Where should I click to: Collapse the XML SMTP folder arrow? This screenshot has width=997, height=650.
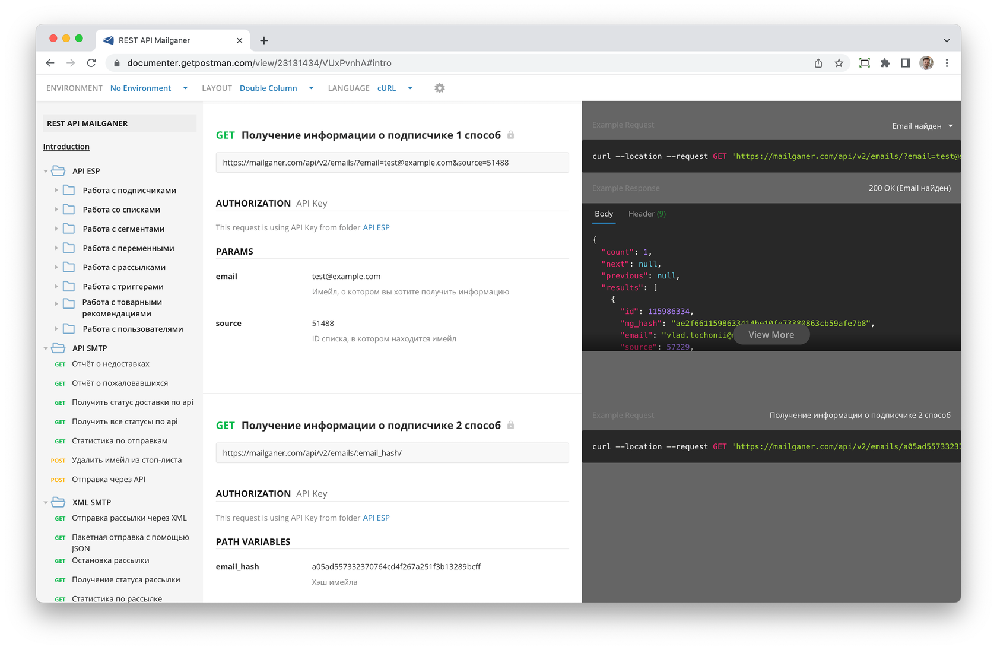46,502
